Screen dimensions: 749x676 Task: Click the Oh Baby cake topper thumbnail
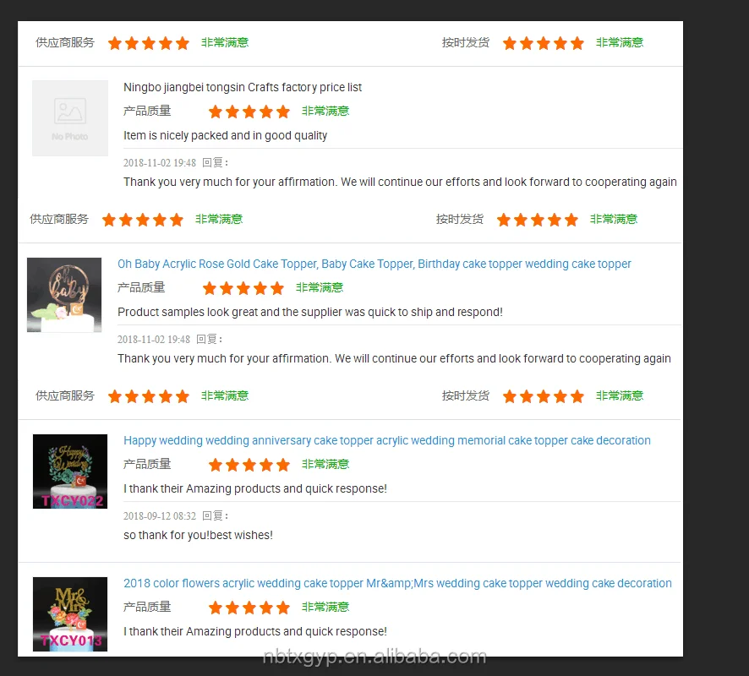(64, 295)
